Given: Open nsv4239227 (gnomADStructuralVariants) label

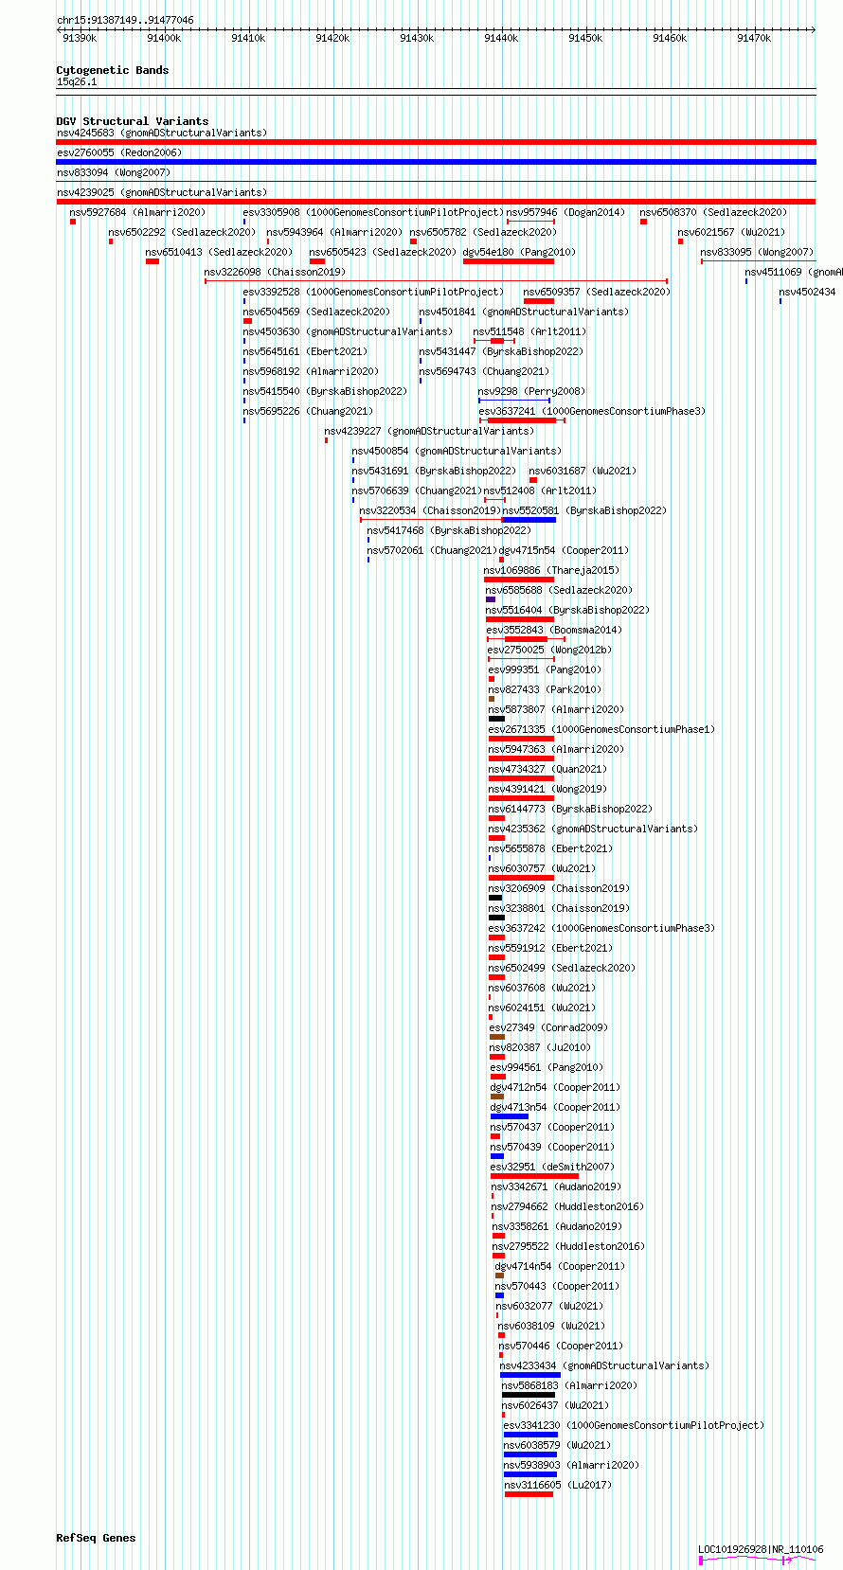Looking at the screenshot, I should [x=429, y=431].
